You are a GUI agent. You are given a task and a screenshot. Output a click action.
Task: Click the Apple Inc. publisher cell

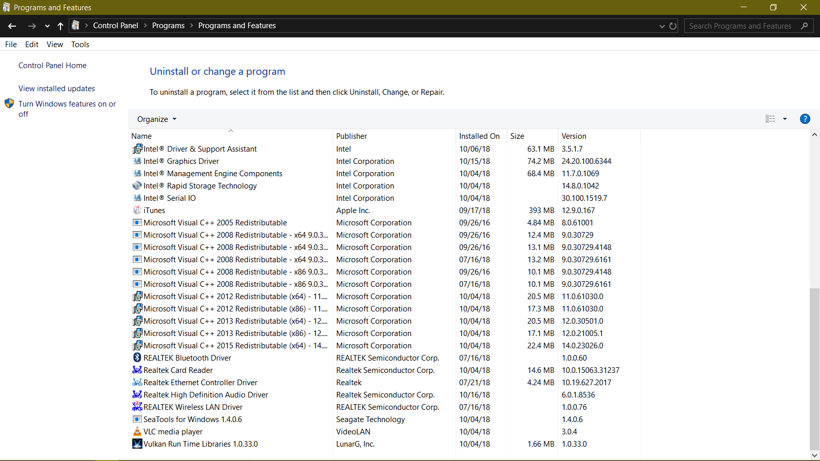pos(353,211)
